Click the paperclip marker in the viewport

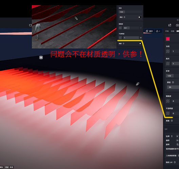(138, 84)
